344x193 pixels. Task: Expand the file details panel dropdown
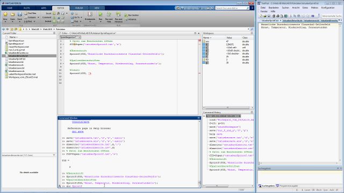[x=54, y=155]
